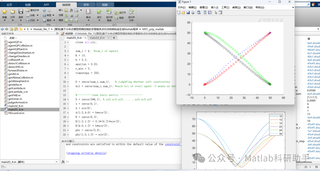
Task: Click the Name (名称) column header
Action: 12,38
